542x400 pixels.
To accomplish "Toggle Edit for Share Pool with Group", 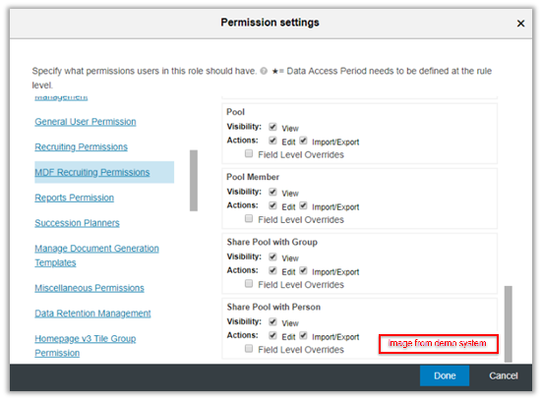I will point(272,270).
